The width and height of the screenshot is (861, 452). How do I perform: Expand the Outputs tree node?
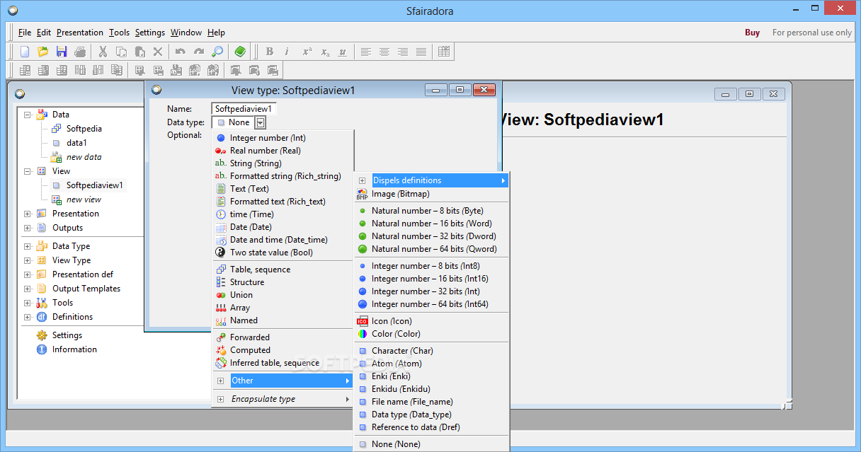click(x=28, y=228)
